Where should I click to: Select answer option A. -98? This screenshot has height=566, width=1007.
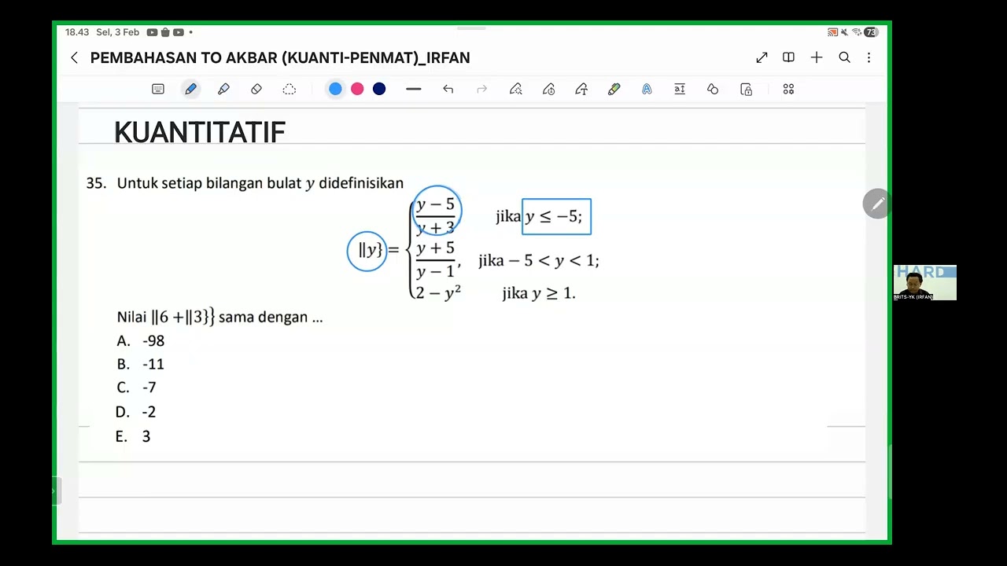[141, 340]
